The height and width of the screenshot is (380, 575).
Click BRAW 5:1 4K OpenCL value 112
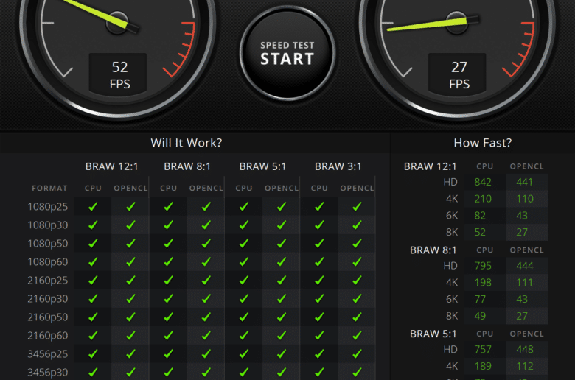tap(525, 366)
